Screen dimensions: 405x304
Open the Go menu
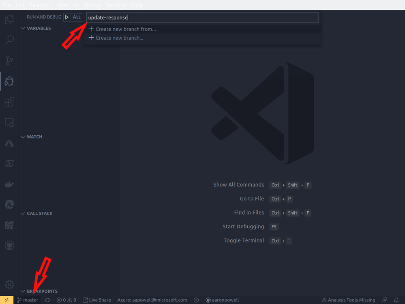pyautogui.click(x=76, y=5)
